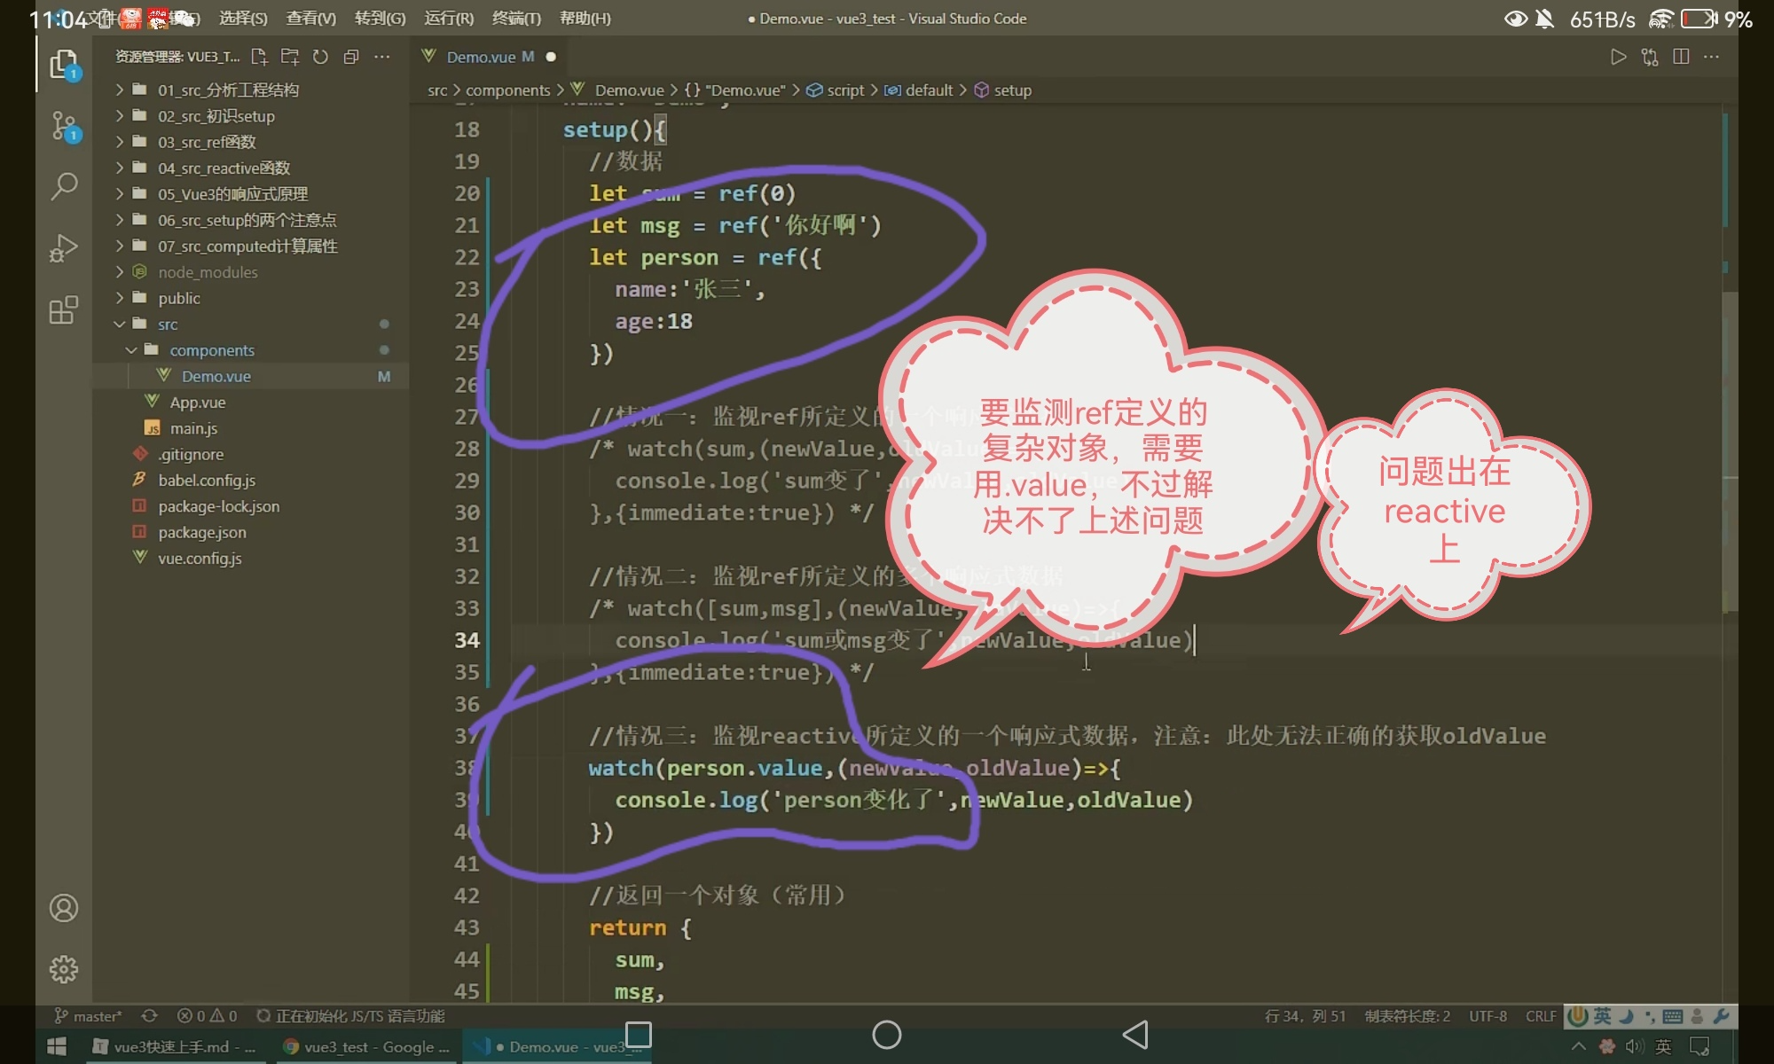Click the Split Editor icon
The image size is (1774, 1064).
tap(1680, 57)
